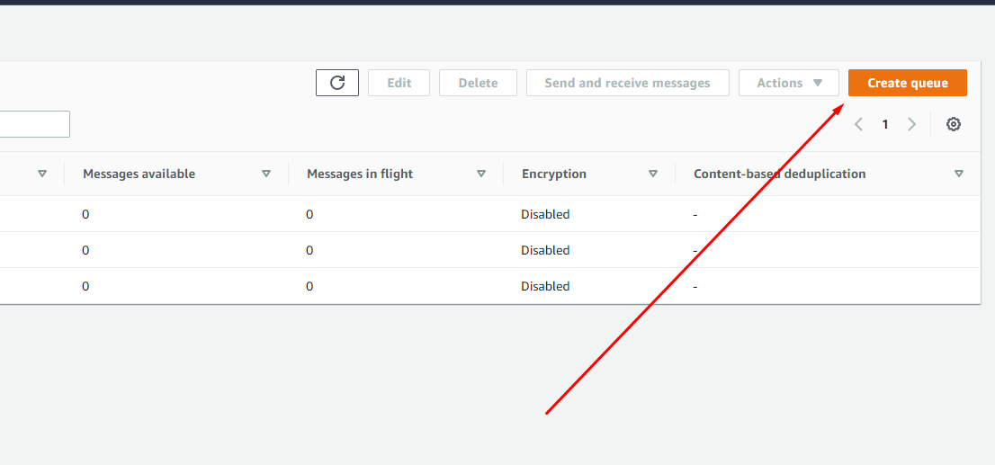
Task: Click sort arrow beside Encryption column
Action: pos(653,174)
